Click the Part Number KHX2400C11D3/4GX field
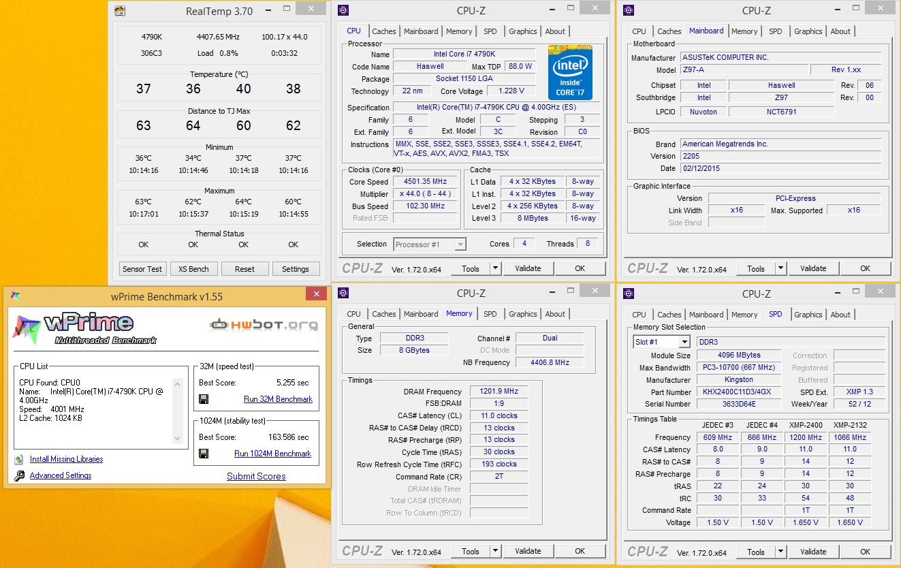 click(738, 392)
